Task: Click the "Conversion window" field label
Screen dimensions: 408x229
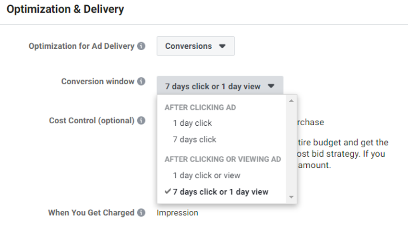Action: click(98, 82)
